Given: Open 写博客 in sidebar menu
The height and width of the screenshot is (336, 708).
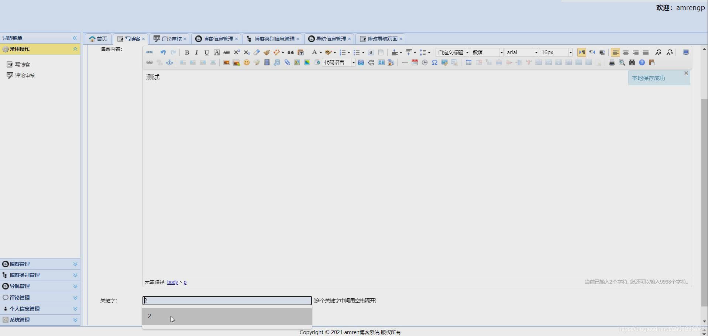Looking at the screenshot, I should click(23, 65).
